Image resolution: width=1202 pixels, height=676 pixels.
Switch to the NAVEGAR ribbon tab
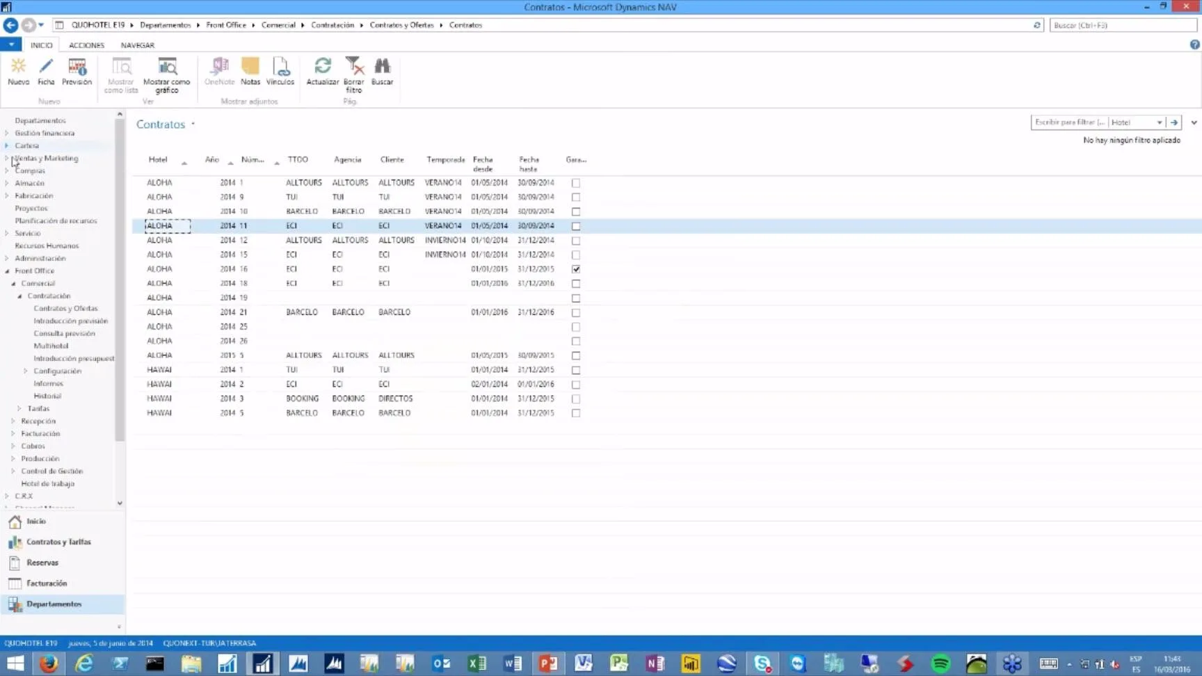click(138, 45)
